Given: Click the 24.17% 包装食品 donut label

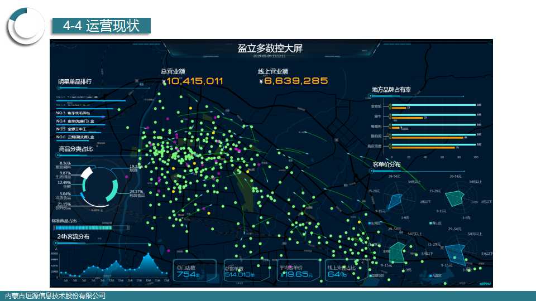Looking at the screenshot, I should 136,193.
